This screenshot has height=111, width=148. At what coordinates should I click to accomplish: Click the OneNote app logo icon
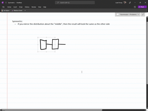click(x=3, y=2)
